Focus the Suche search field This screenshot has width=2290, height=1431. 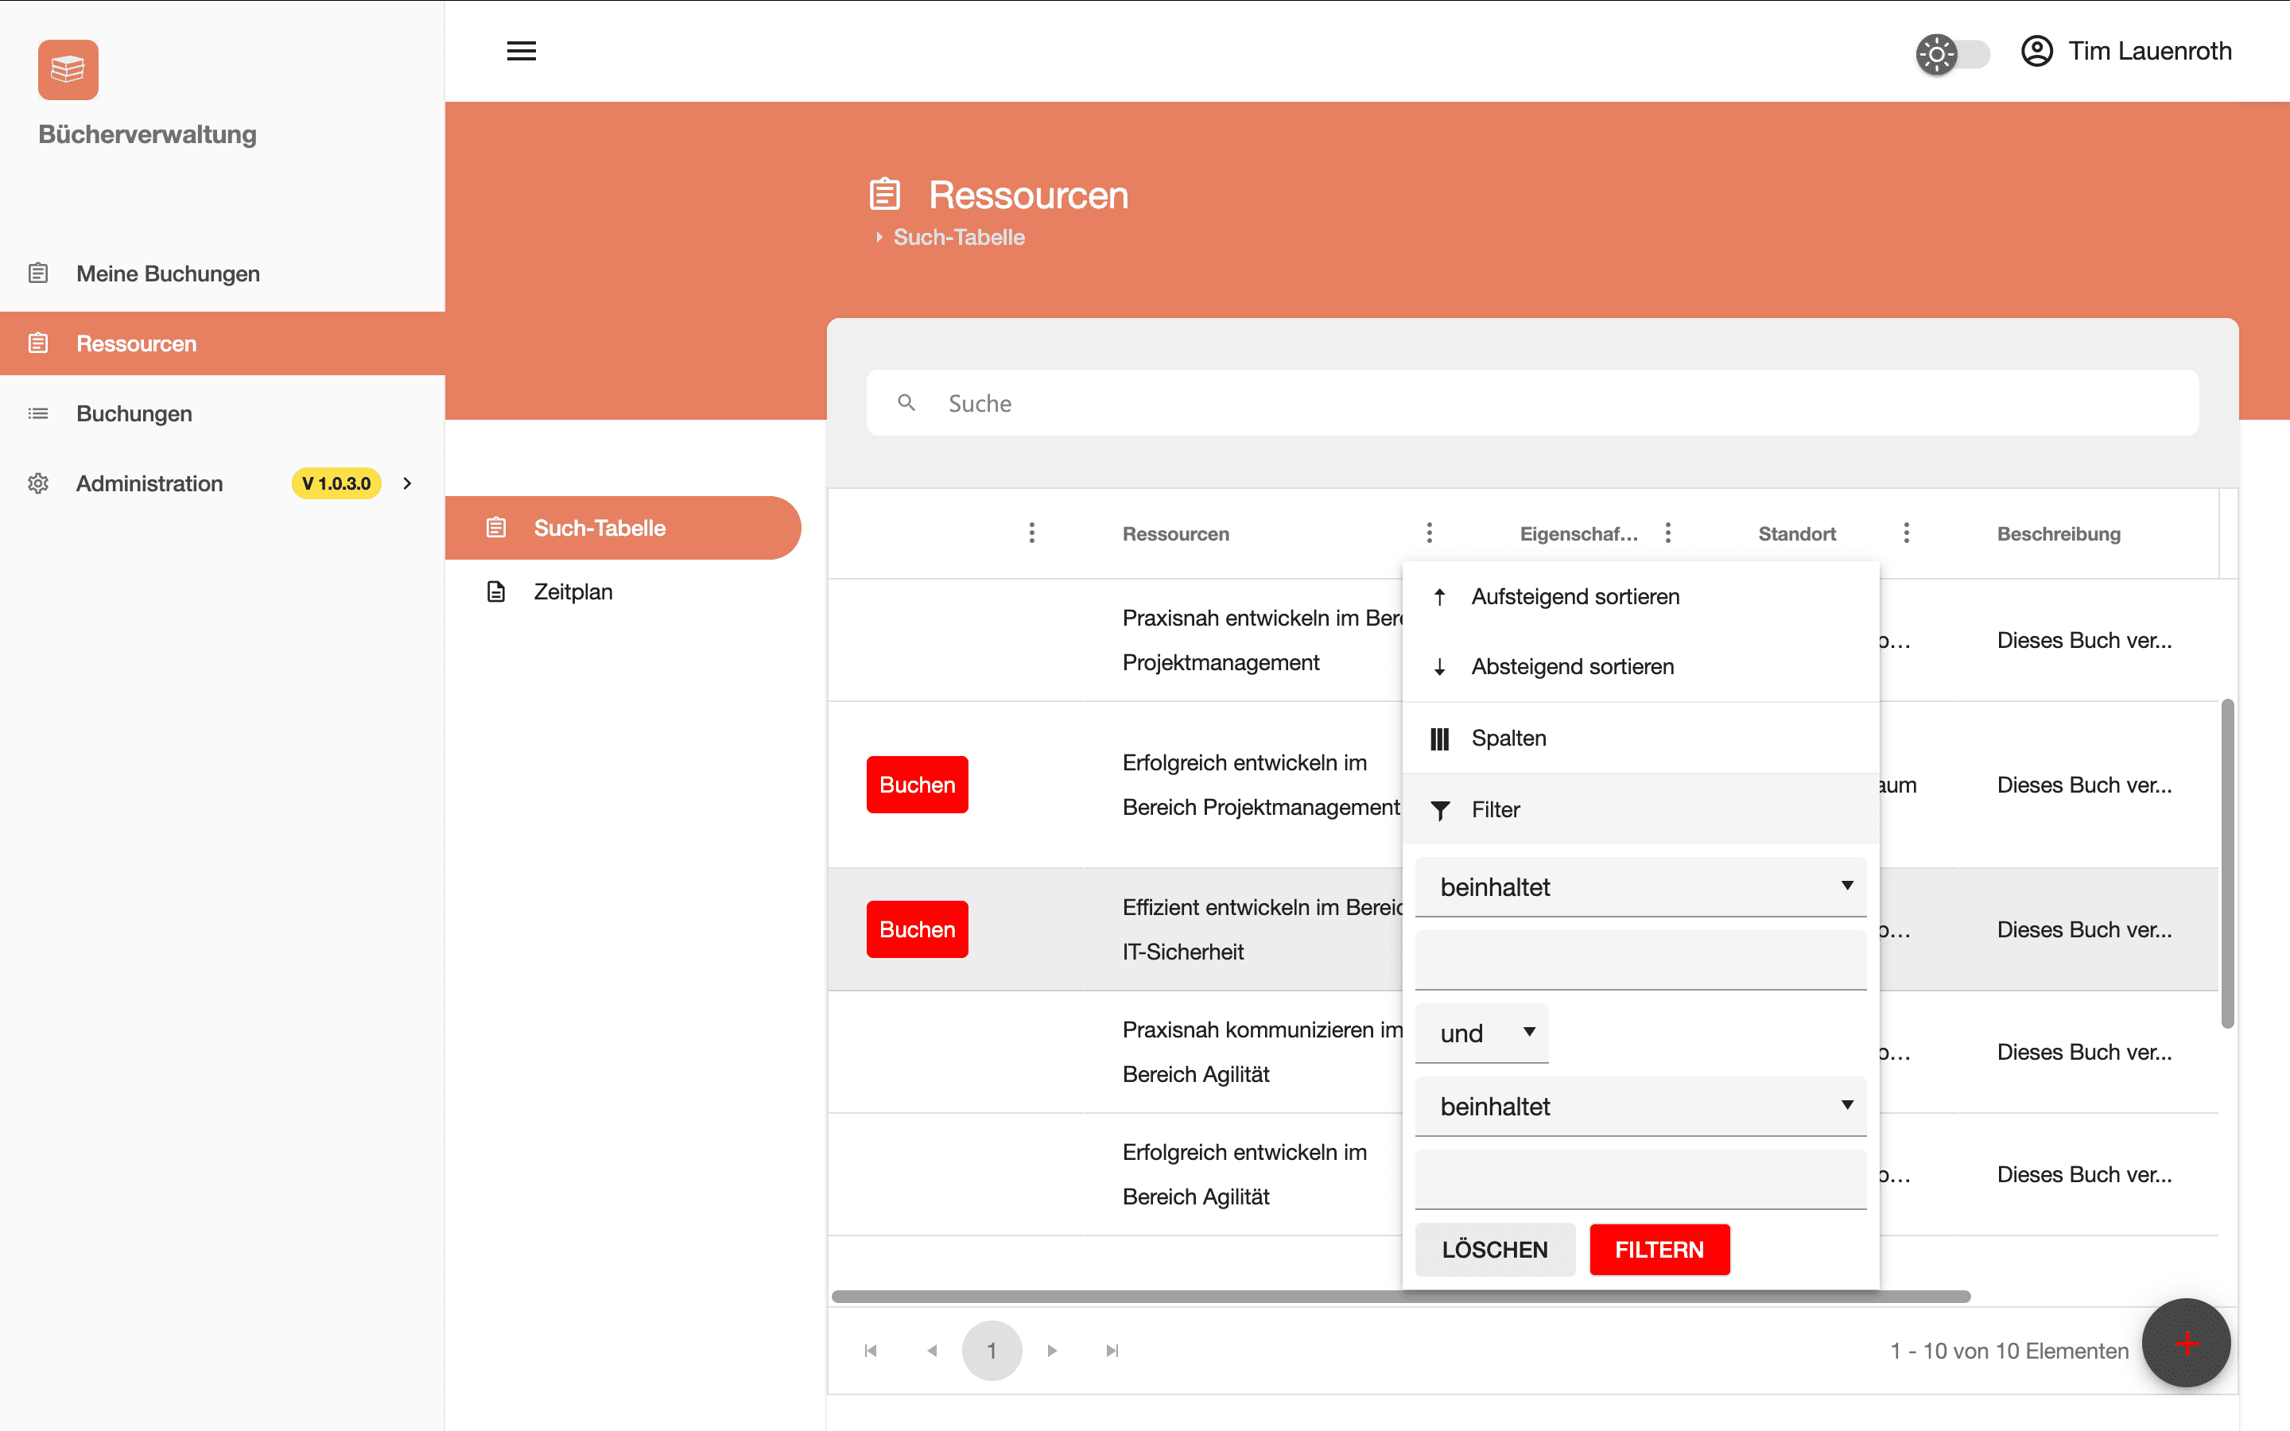(1532, 403)
